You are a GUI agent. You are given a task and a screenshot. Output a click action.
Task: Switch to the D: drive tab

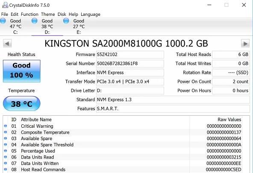click(47, 26)
